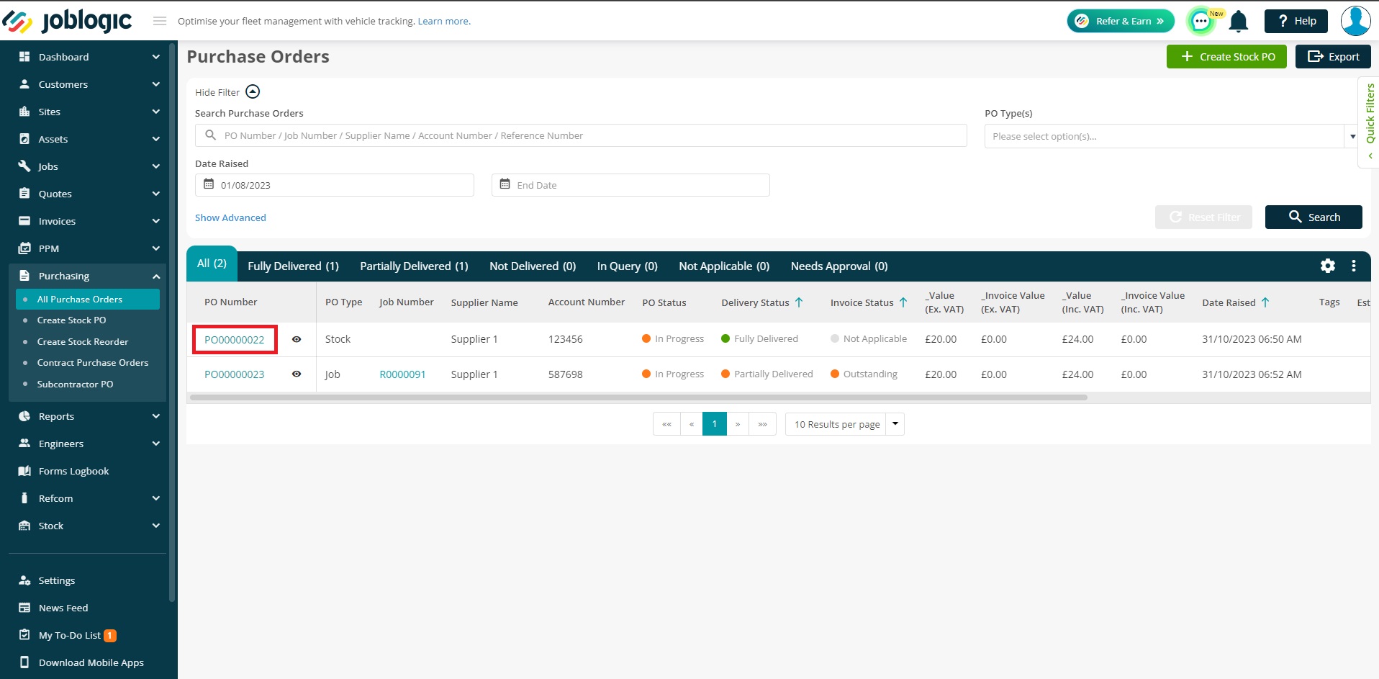Open the News Feed icon

coord(24,608)
